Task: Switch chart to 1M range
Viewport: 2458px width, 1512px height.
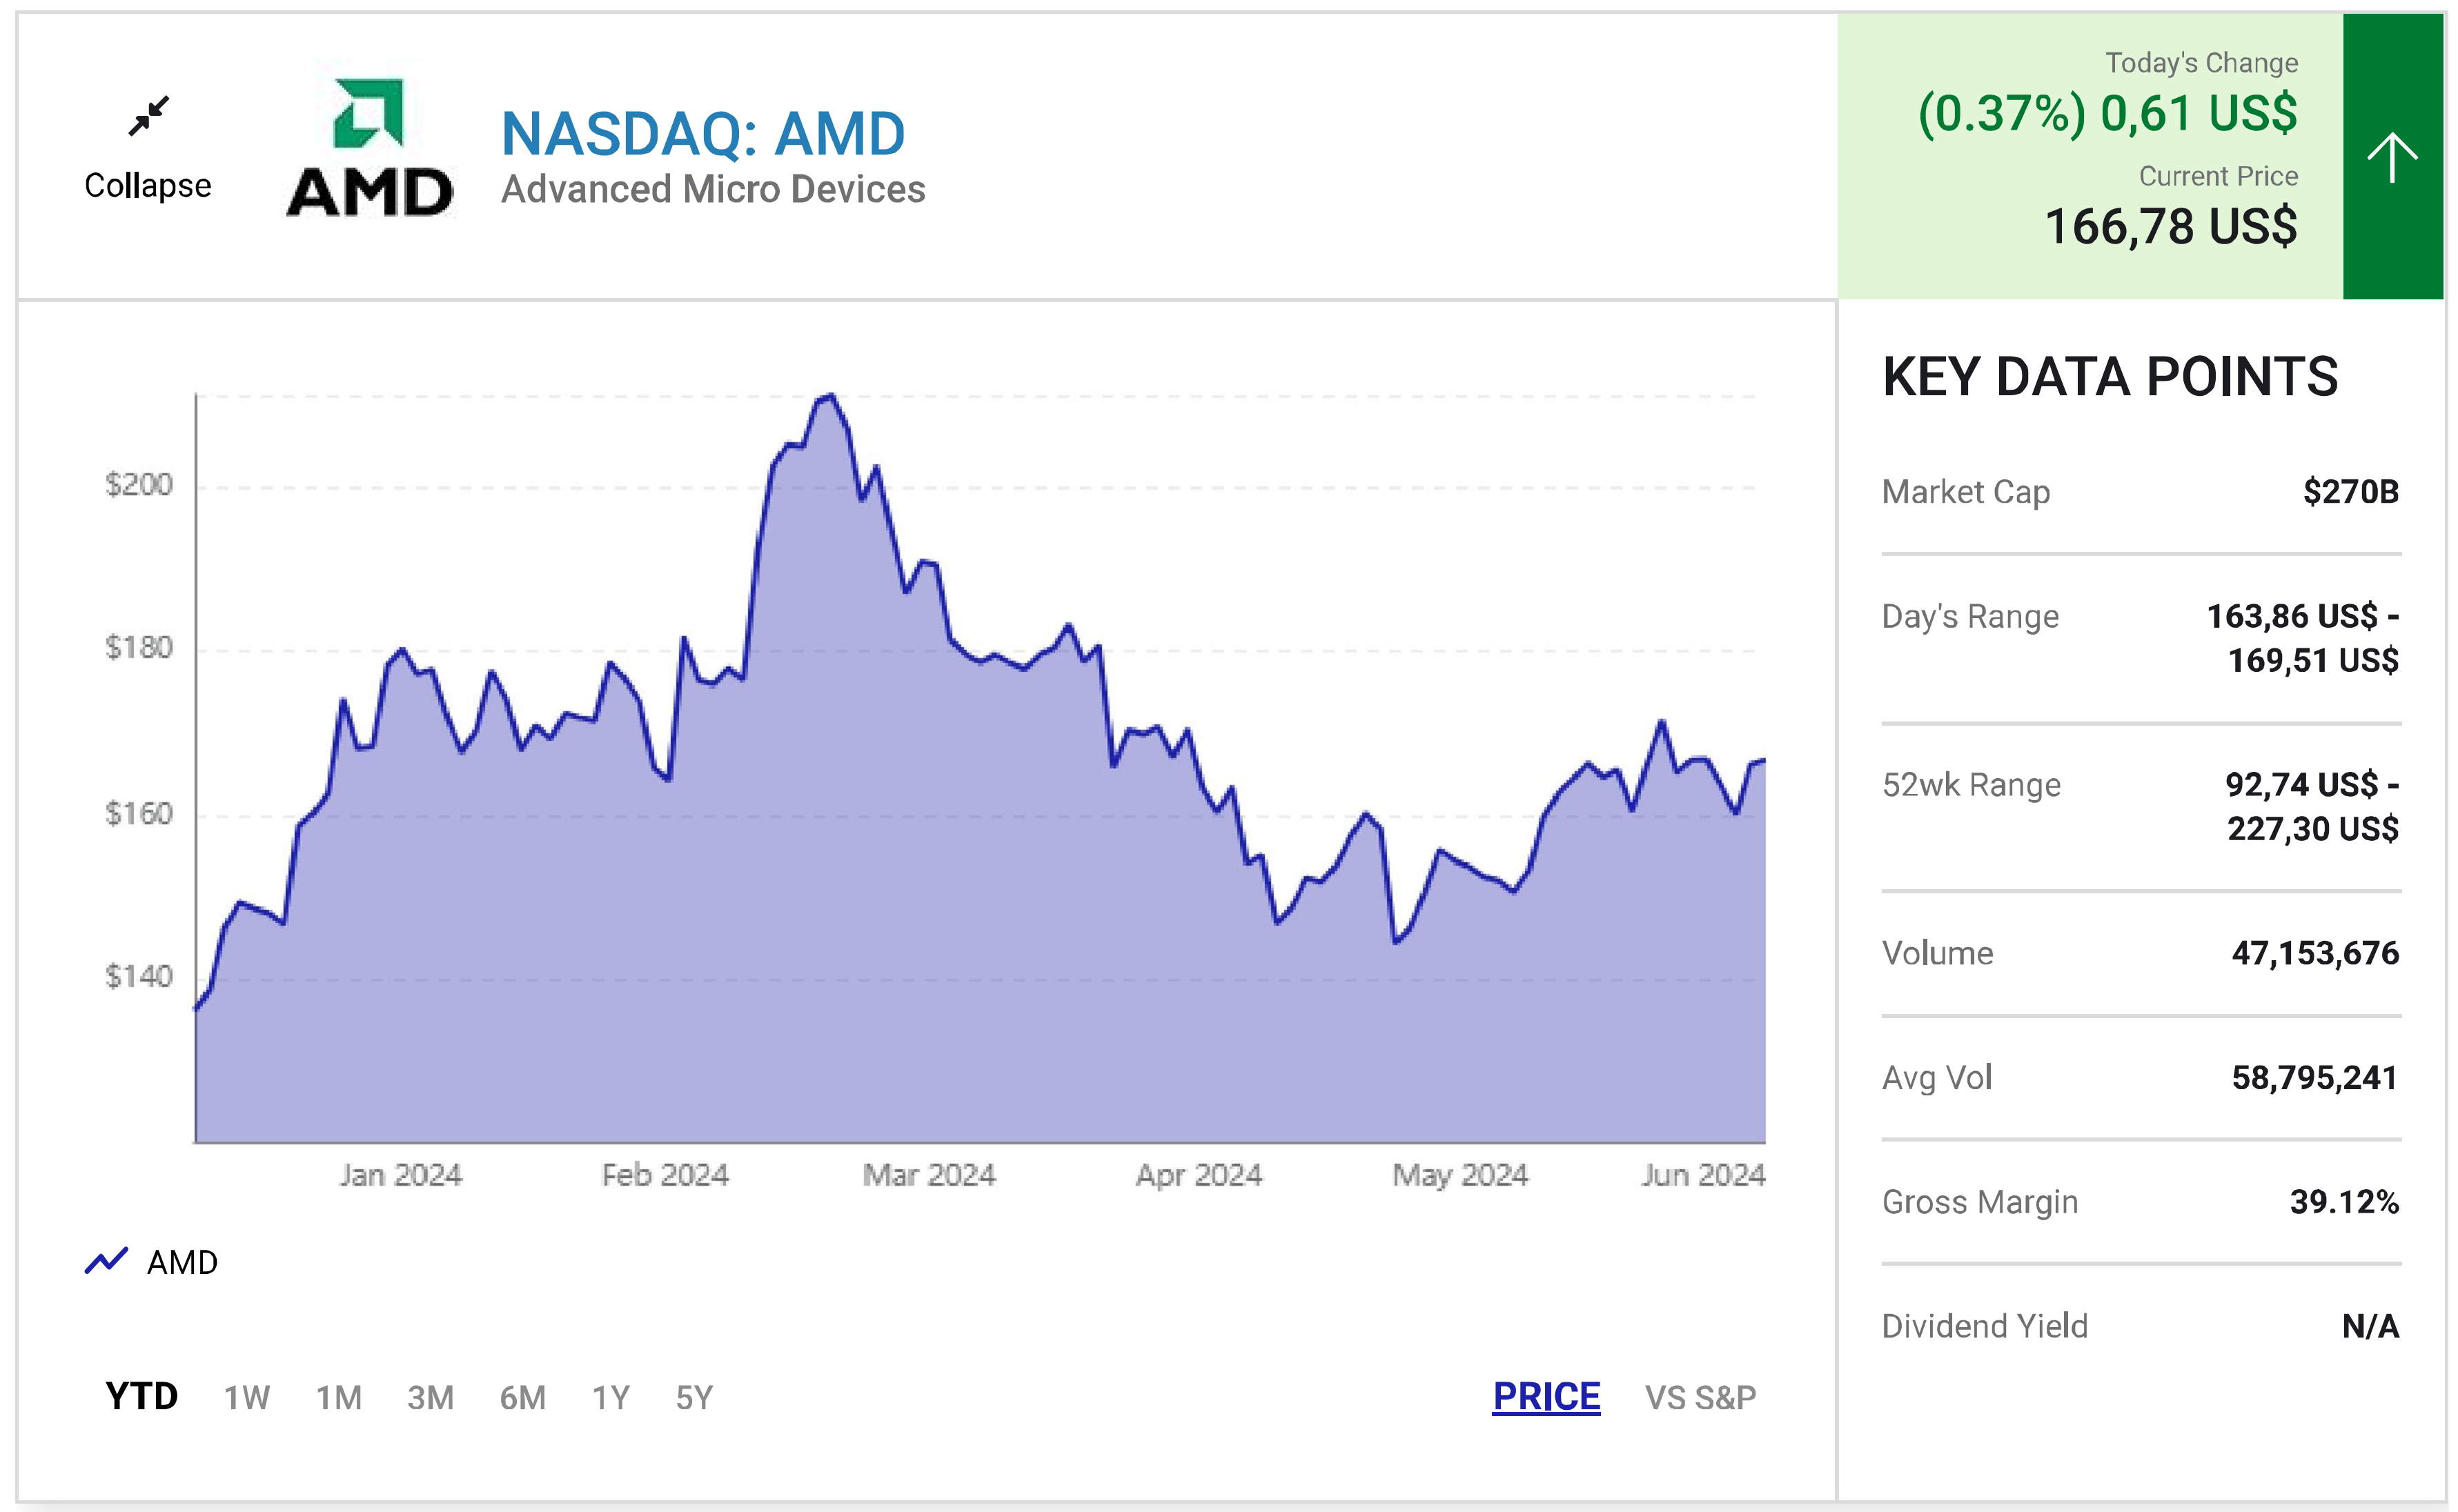Action: click(338, 1397)
